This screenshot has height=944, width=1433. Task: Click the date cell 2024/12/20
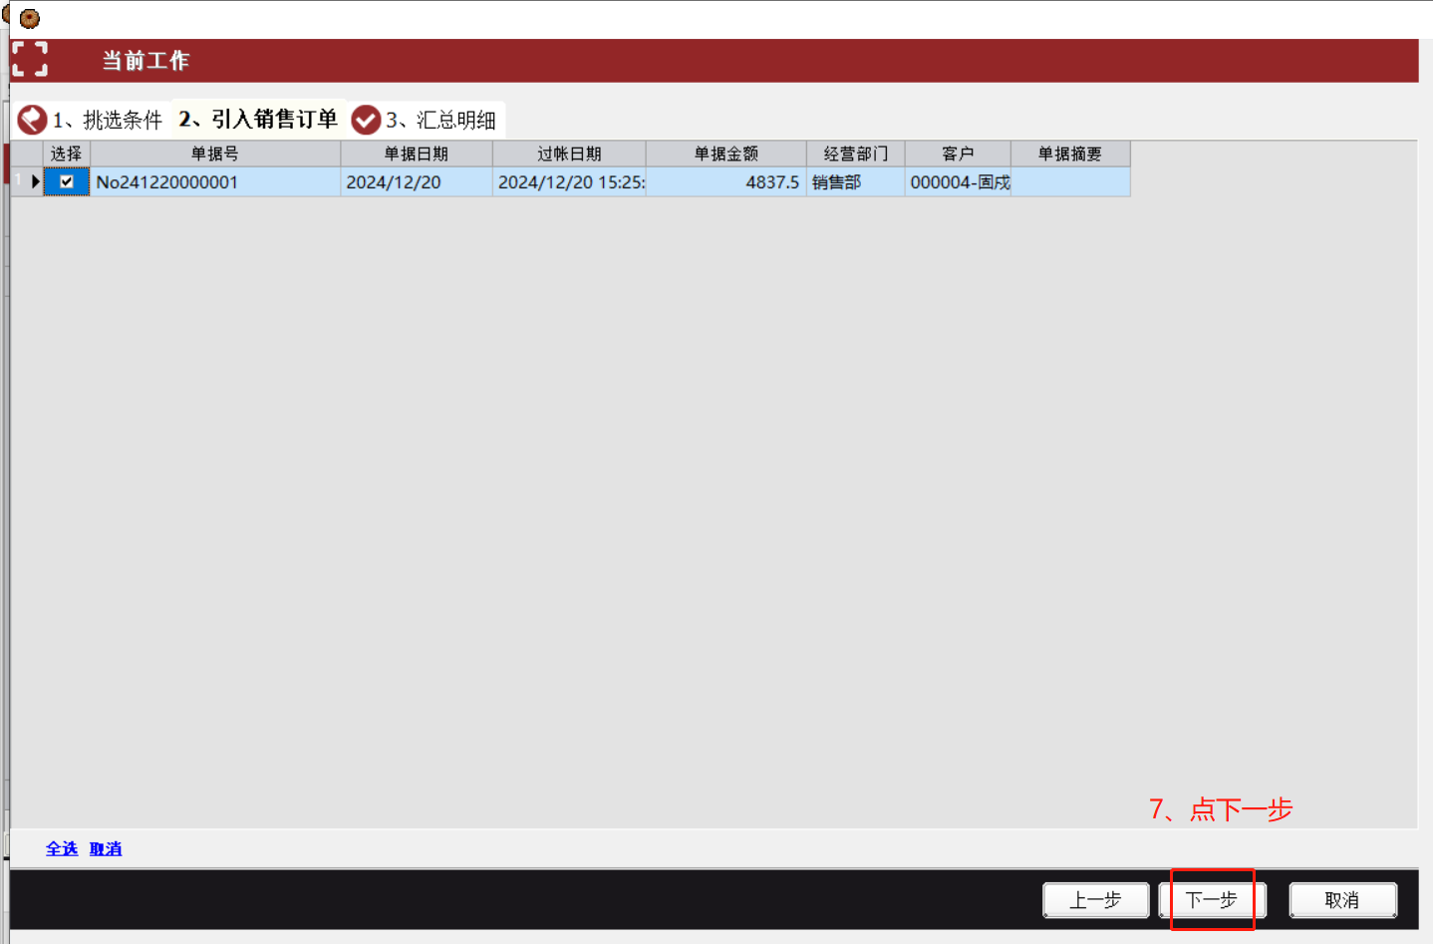(x=417, y=182)
